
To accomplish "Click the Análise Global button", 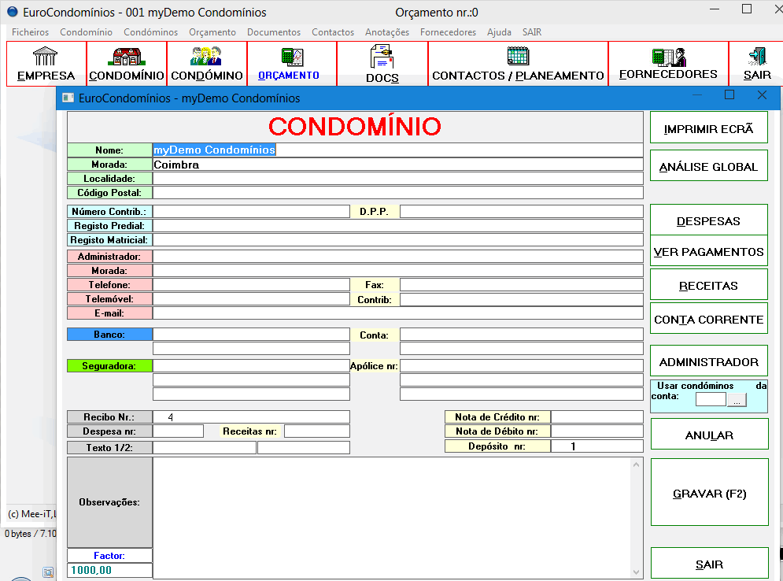I will [708, 167].
